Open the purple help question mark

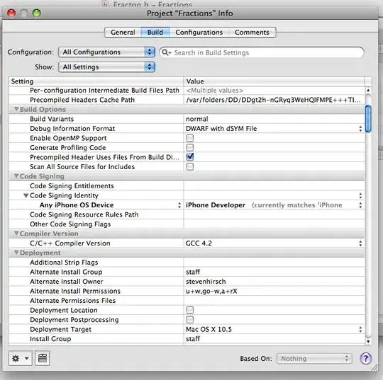pos(366,358)
